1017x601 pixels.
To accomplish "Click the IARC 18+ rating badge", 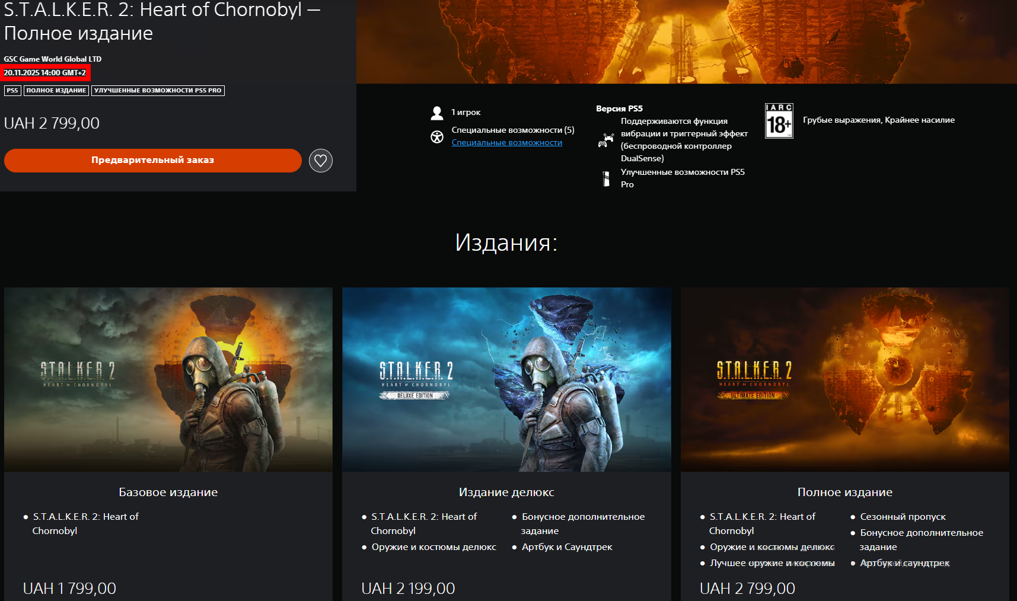I will (x=779, y=121).
